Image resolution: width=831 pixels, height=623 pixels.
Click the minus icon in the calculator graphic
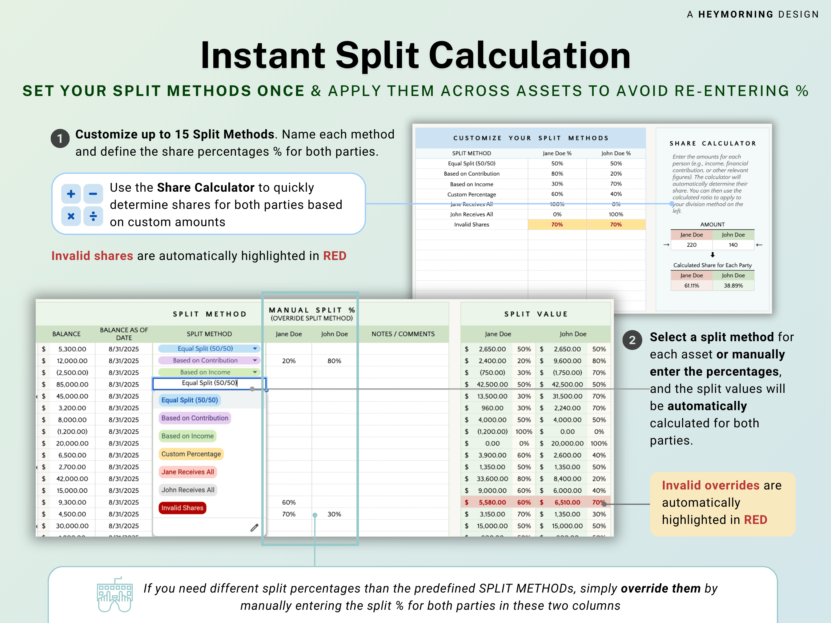[x=93, y=194]
